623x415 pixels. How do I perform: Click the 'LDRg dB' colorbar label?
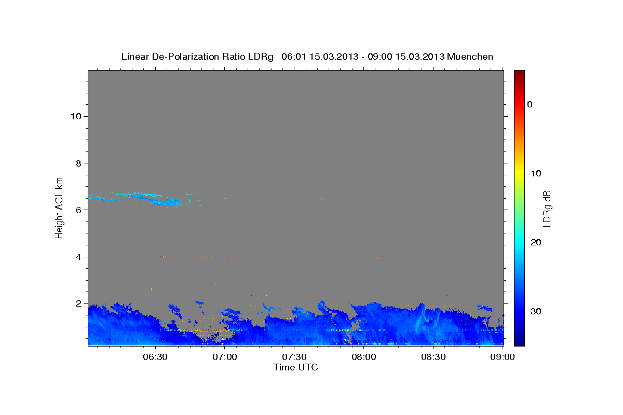point(547,208)
